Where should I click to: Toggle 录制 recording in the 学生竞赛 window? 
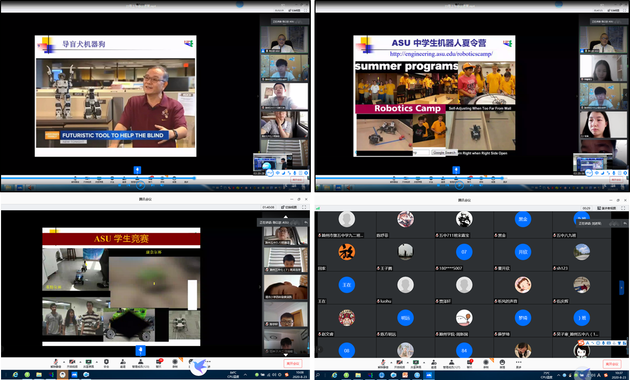175,363
